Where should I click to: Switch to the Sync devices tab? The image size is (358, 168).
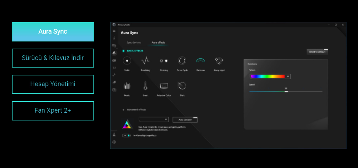point(134,43)
